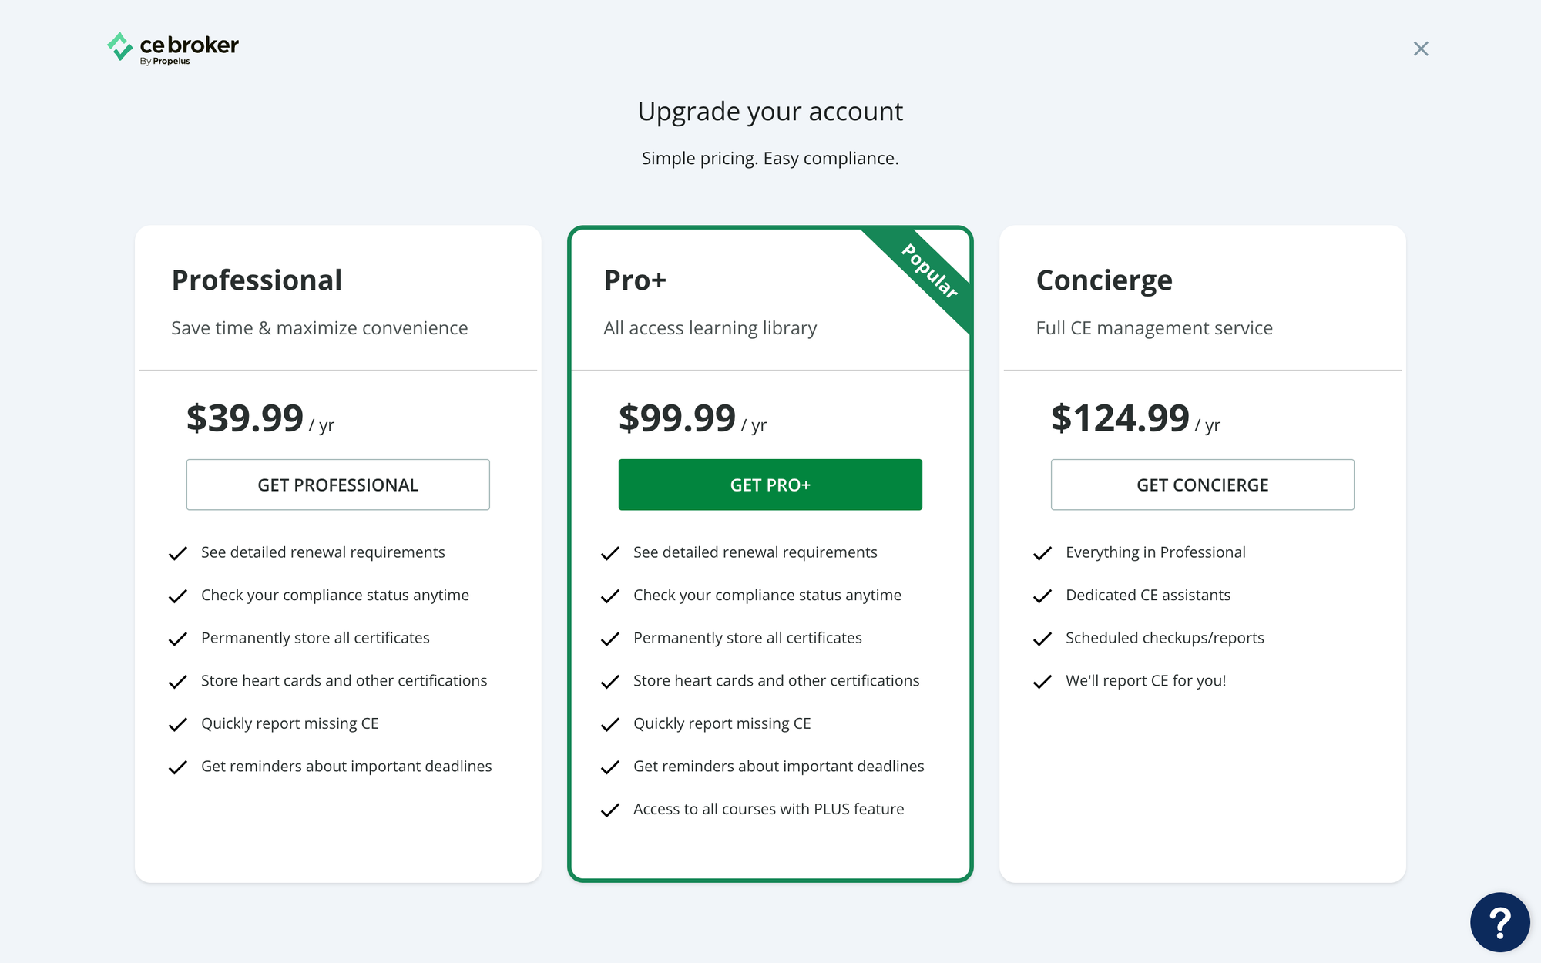The image size is (1541, 963).
Task: Click checkmark by We'll report CE for you
Action: (1042, 682)
